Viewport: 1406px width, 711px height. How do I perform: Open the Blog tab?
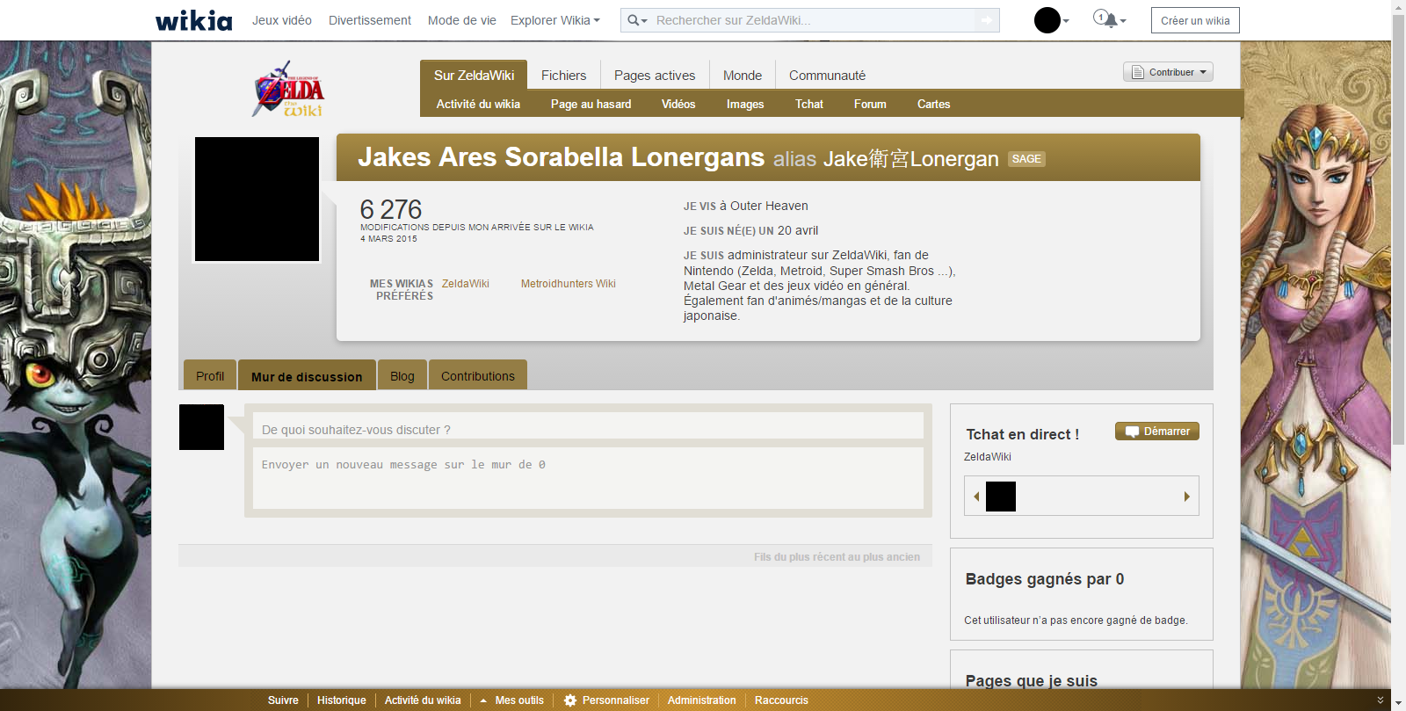coord(402,376)
